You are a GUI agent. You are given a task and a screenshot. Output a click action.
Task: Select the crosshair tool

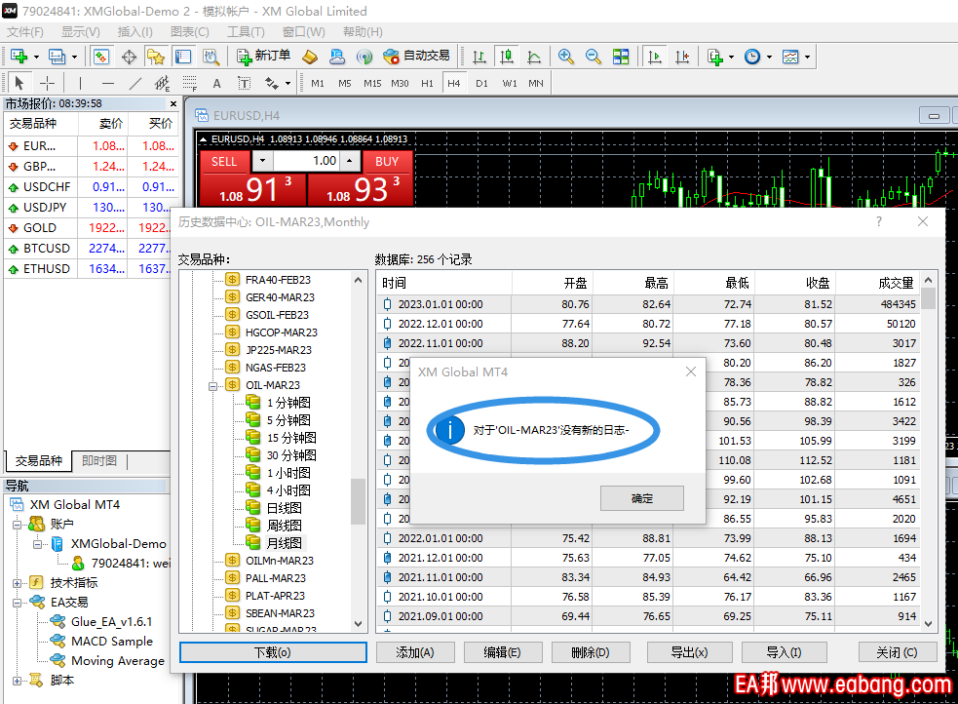click(x=47, y=83)
